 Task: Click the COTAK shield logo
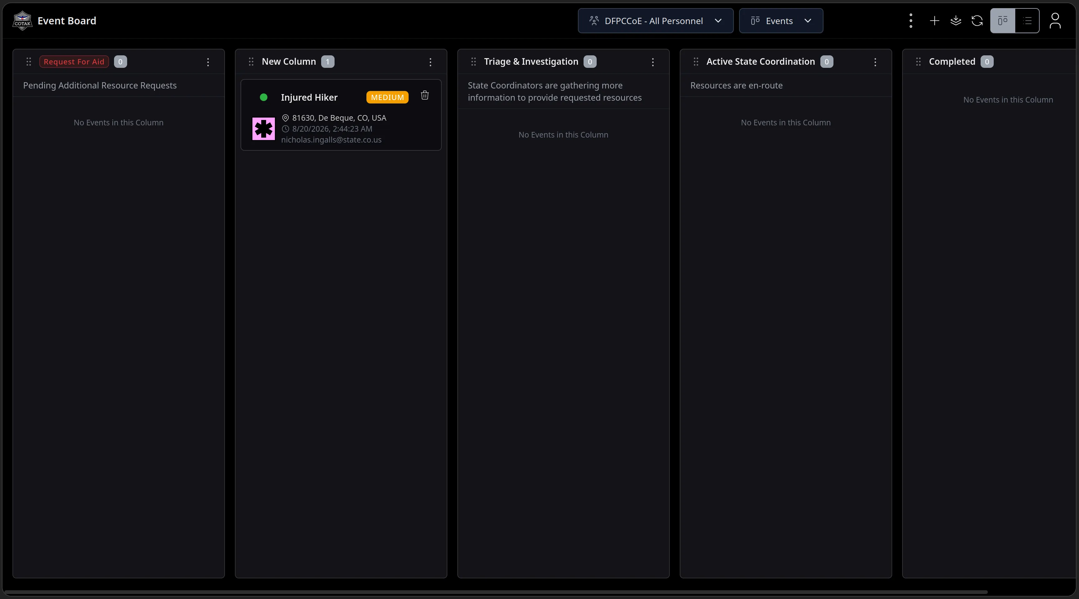pyautogui.click(x=22, y=21)
